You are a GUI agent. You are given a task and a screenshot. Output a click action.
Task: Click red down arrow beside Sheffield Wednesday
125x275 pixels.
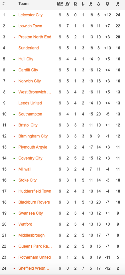[x=14, y=269]
